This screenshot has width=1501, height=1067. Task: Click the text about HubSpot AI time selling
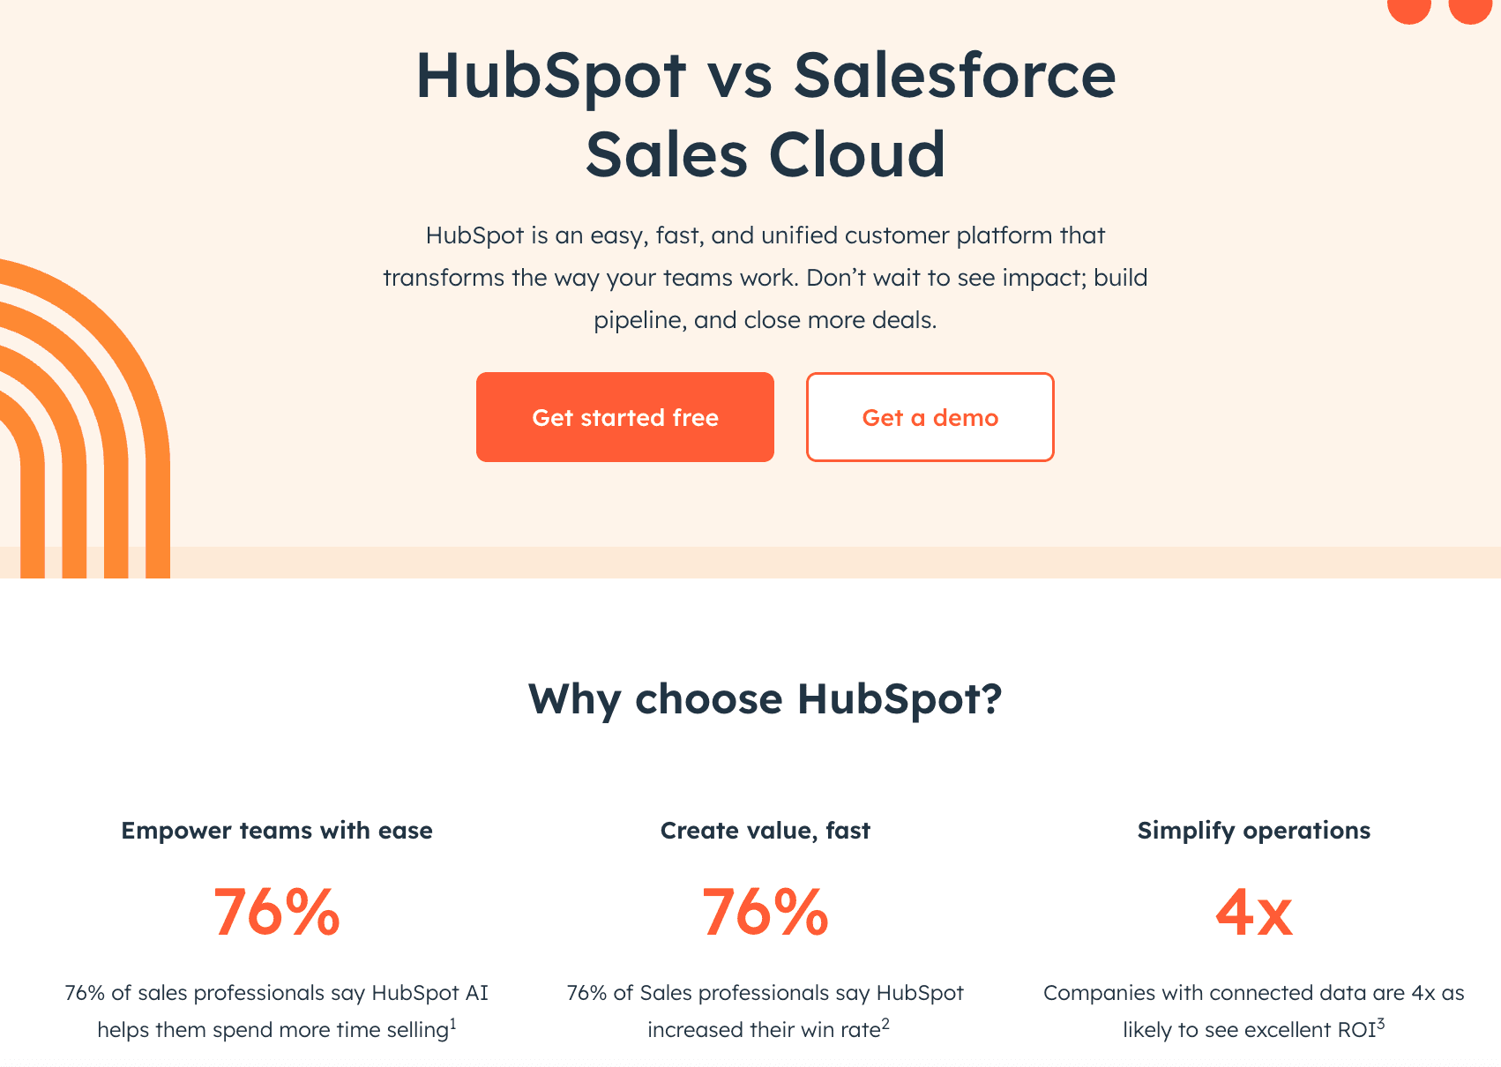pyautogui.click(x=277, y=1011)
